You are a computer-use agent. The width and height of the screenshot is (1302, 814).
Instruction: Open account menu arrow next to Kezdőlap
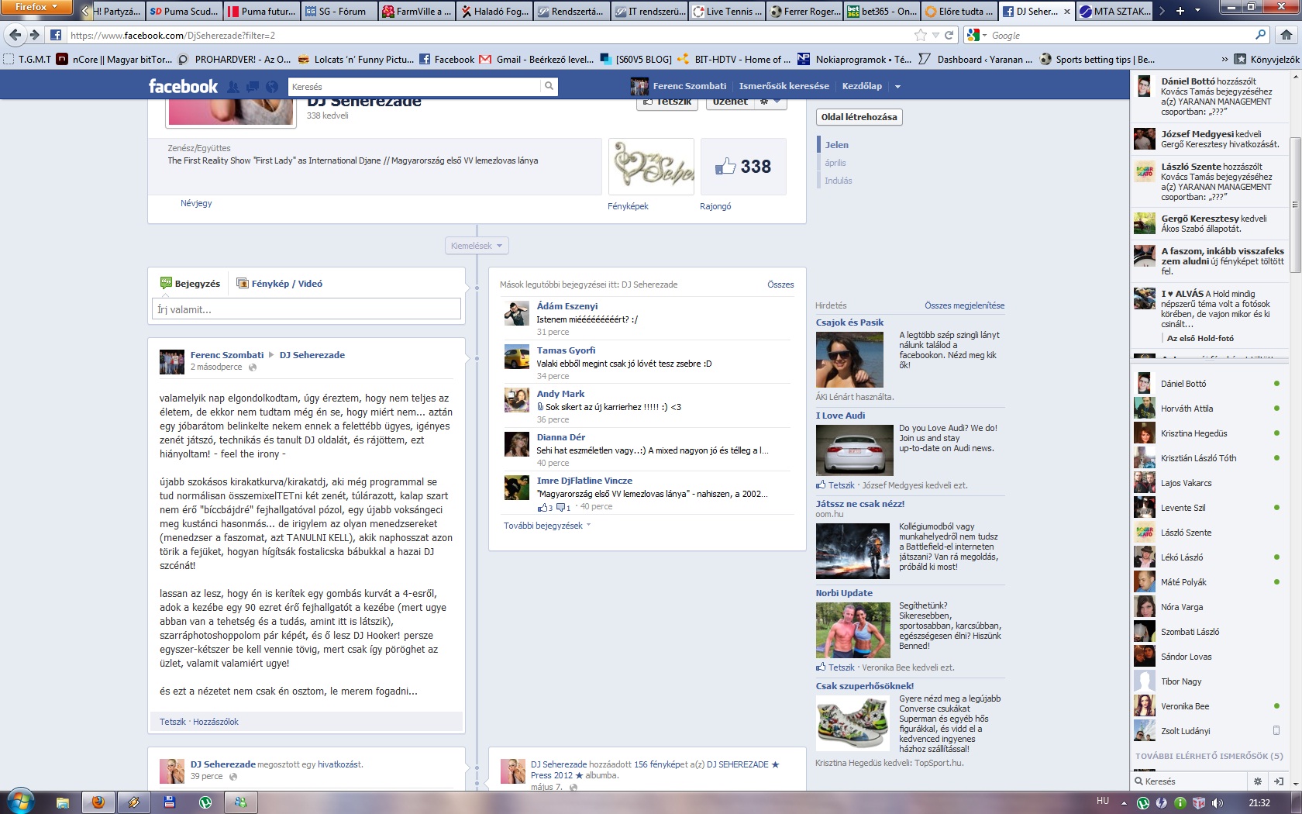point(897,86)
